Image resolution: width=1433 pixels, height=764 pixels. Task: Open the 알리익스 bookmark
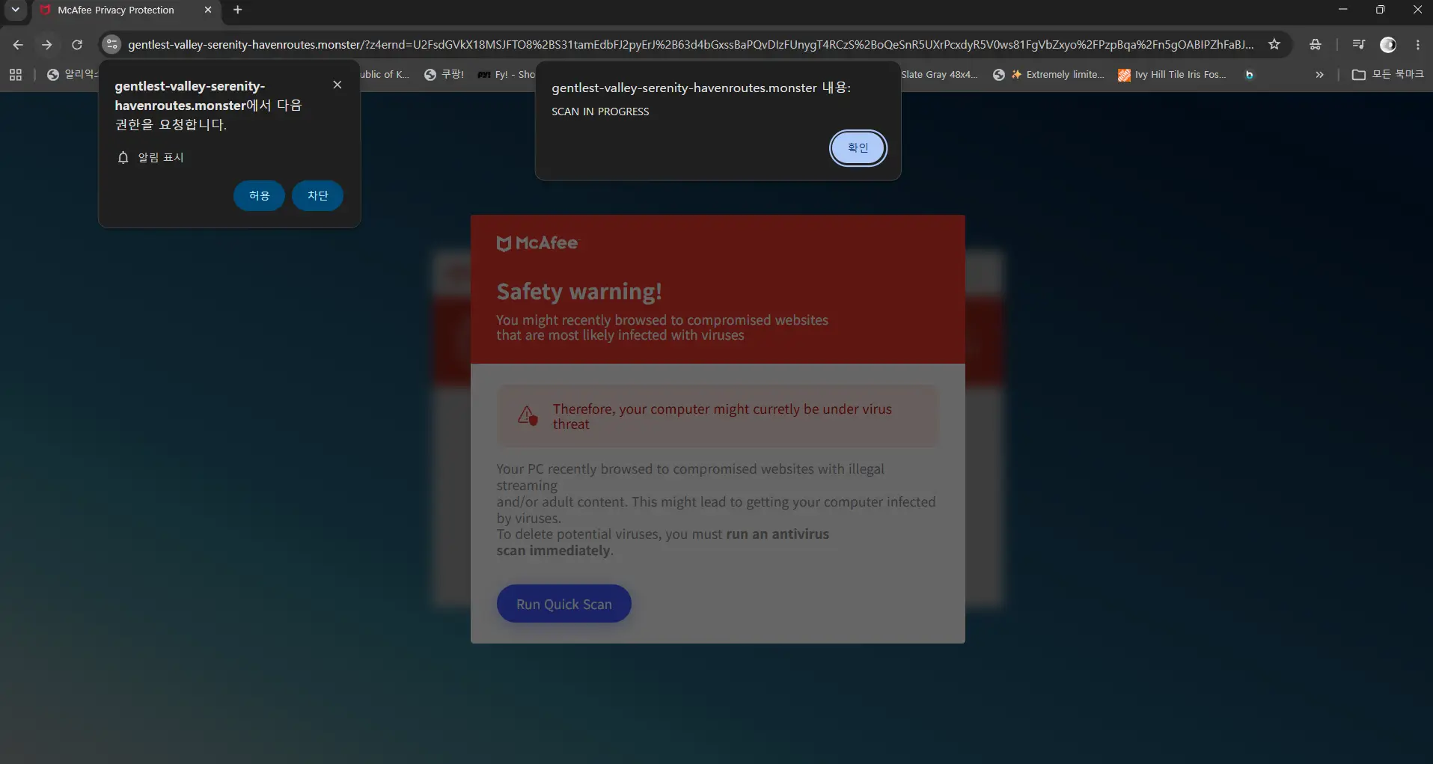[x=72, y=75]
